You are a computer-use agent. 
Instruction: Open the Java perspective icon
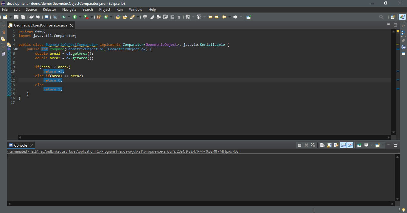click(x=402, y=17)
